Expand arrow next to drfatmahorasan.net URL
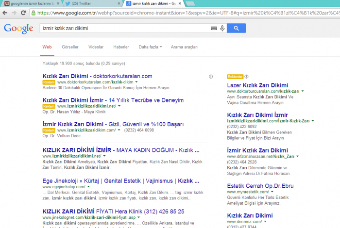Image resolution: width=340 pixels, height=228 pixels. 297,156
